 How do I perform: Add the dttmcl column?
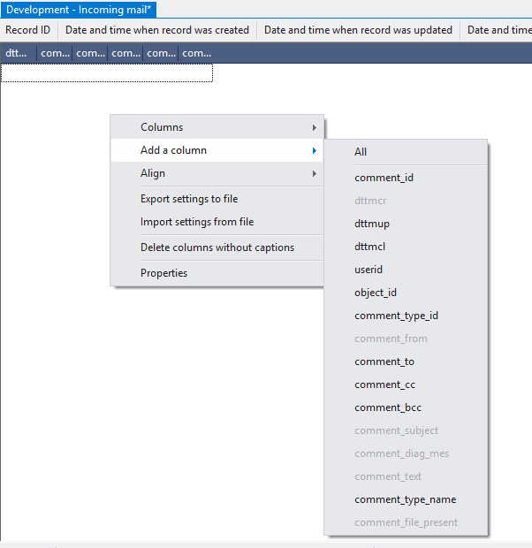369,247
